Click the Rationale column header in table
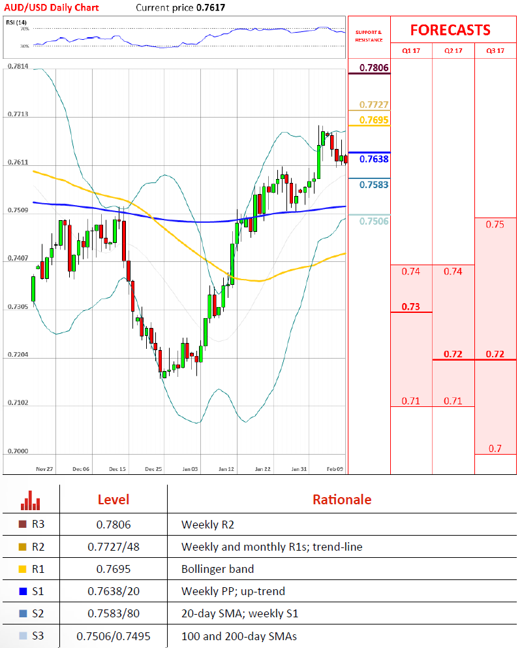 (x=341, y=500)
